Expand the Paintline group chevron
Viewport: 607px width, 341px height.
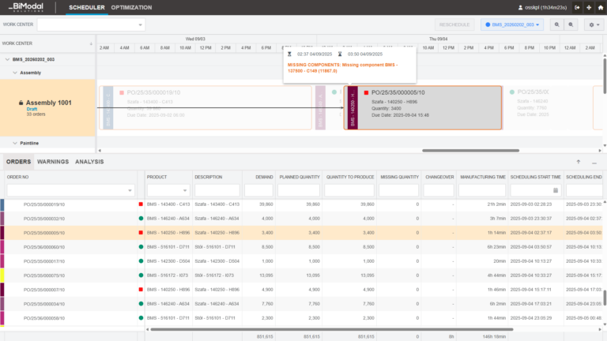click(x=13, y=143)
